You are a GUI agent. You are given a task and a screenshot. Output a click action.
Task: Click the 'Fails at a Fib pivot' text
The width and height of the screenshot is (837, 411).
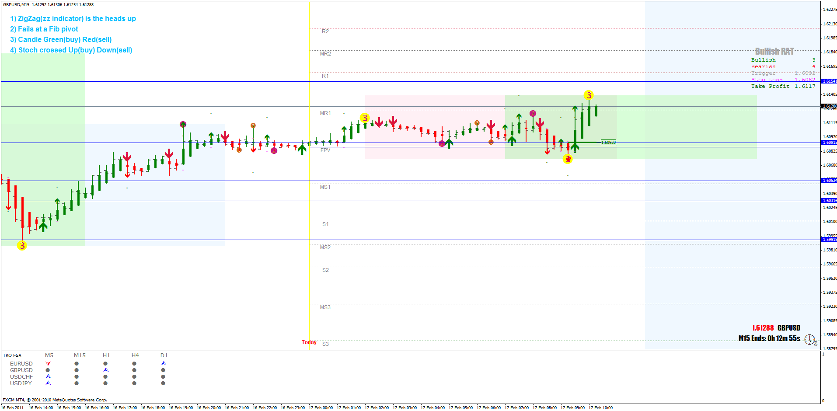tap(44, 29)
